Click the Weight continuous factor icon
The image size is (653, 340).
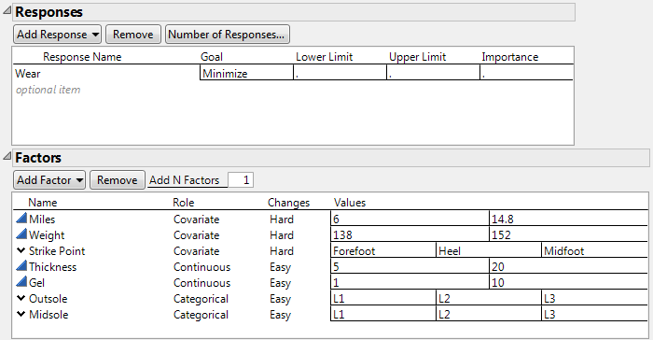coord(21,234)
